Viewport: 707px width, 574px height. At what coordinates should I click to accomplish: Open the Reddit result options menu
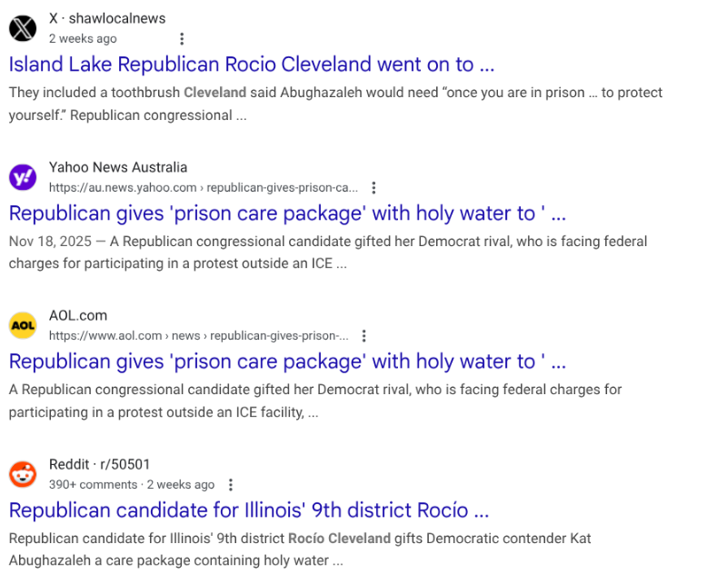pyautogui.click(x=231, y=485)
